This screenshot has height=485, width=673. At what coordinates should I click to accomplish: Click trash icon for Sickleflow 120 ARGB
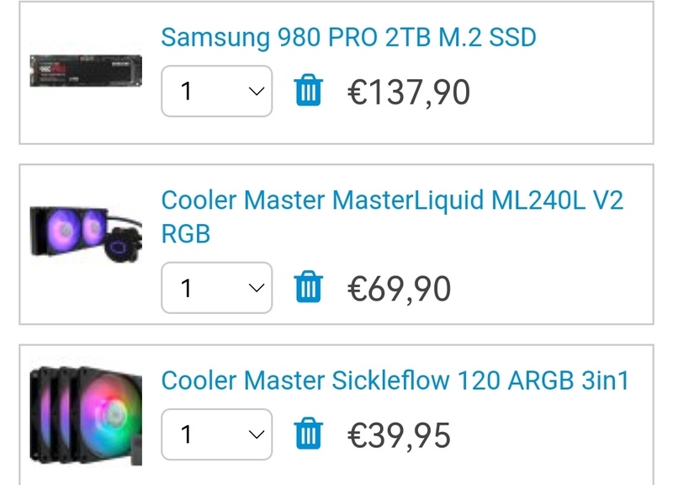point(309,434)
